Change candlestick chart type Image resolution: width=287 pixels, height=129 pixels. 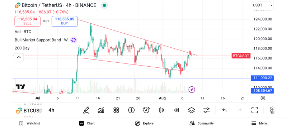161,110
